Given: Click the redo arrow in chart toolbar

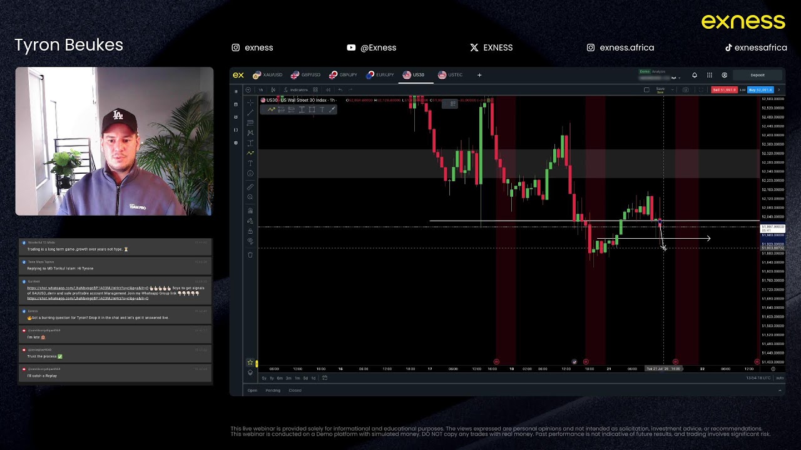Looking at the screenshot, I should pos(350,89).
